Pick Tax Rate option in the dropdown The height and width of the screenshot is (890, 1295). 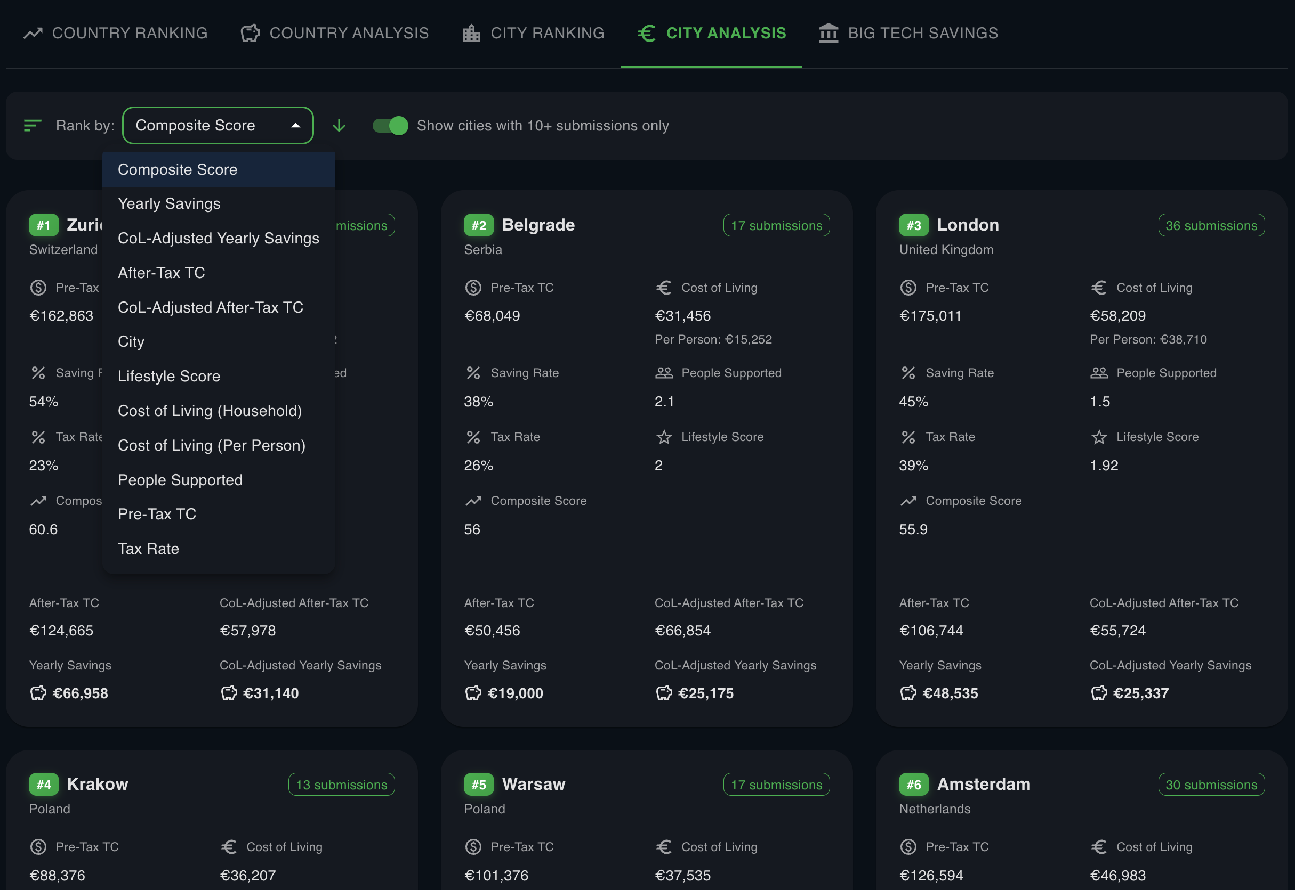click(148, 549)
